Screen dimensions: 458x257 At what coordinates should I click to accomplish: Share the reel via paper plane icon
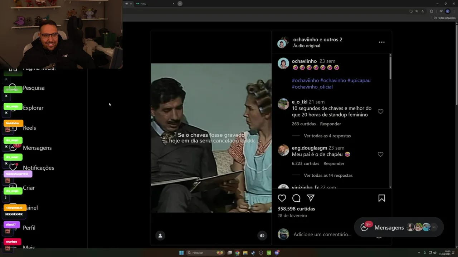point(311,198)
